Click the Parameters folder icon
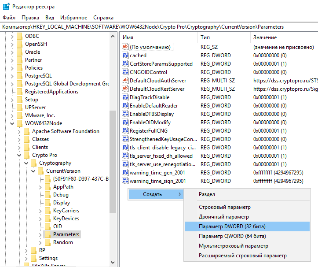 click(x=48, y=234)
